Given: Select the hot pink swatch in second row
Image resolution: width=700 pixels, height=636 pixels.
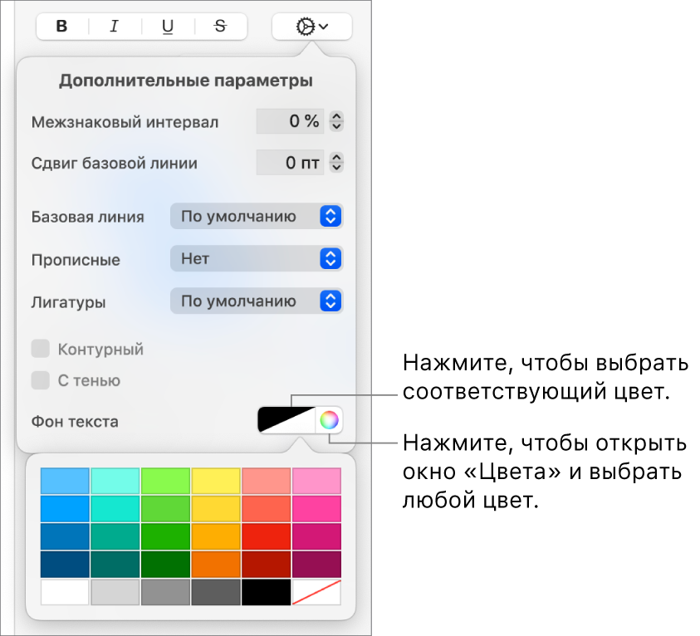Looking at the screenshot, I should pos(316,509).
